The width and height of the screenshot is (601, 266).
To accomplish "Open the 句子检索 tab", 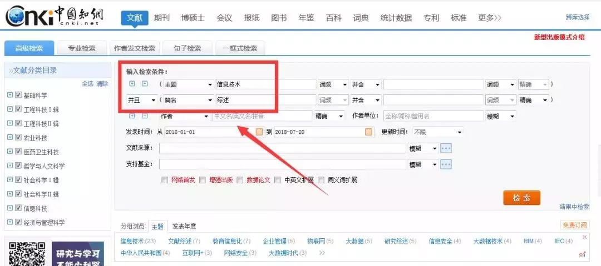I will tap(188, 49).
